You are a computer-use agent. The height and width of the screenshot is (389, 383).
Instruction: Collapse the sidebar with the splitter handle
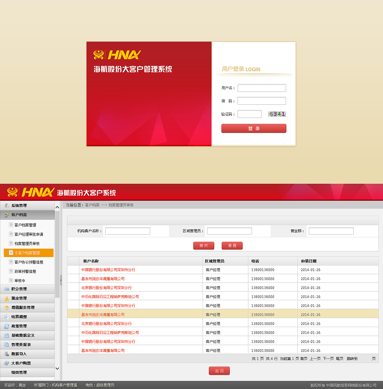coord(61,280)
